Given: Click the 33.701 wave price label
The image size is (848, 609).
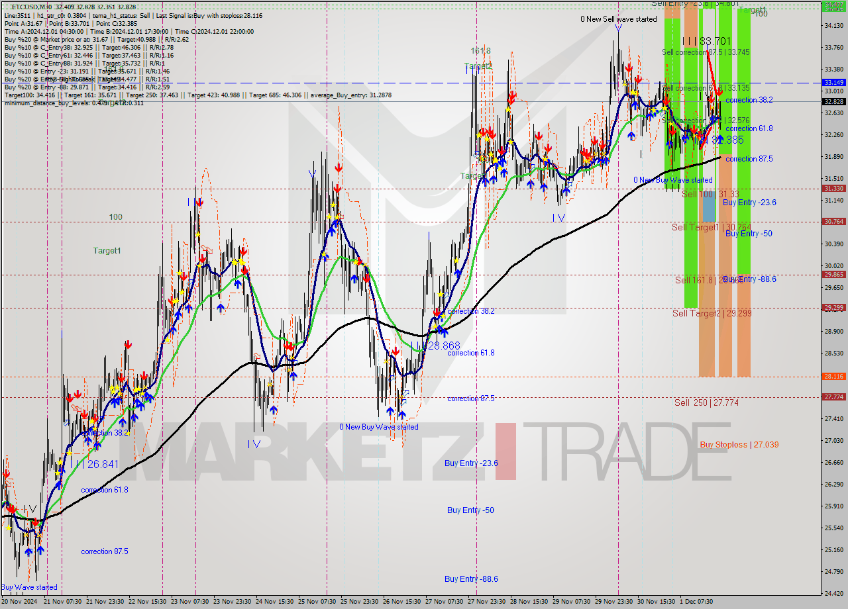Looking at the screenshot, I should [715, 41].
